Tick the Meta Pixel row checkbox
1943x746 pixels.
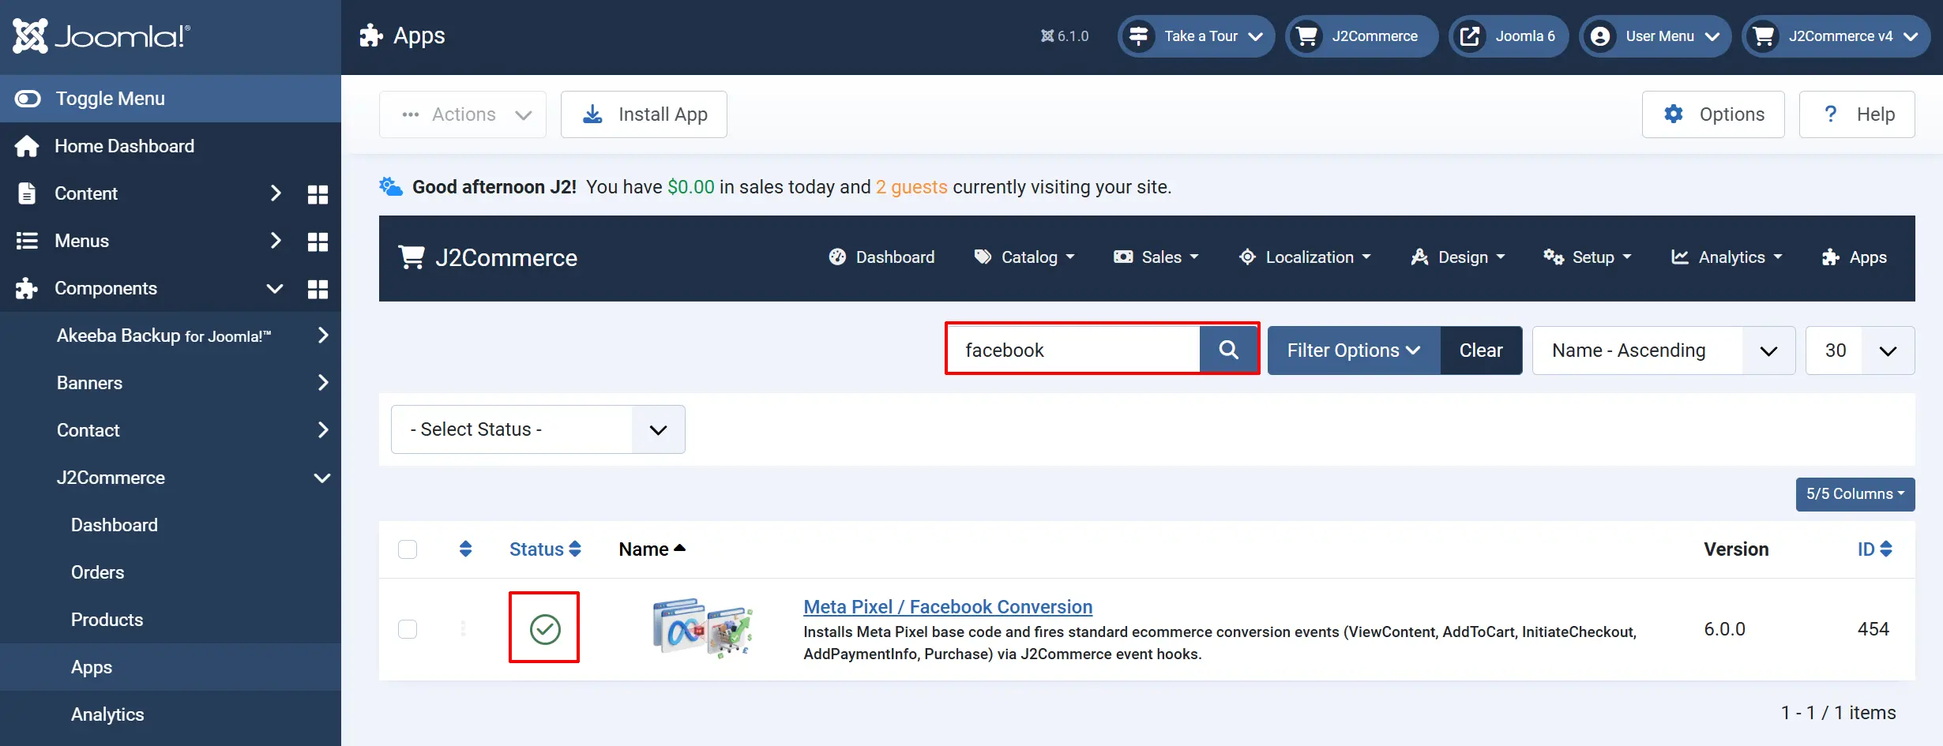(x=408, y=629)
